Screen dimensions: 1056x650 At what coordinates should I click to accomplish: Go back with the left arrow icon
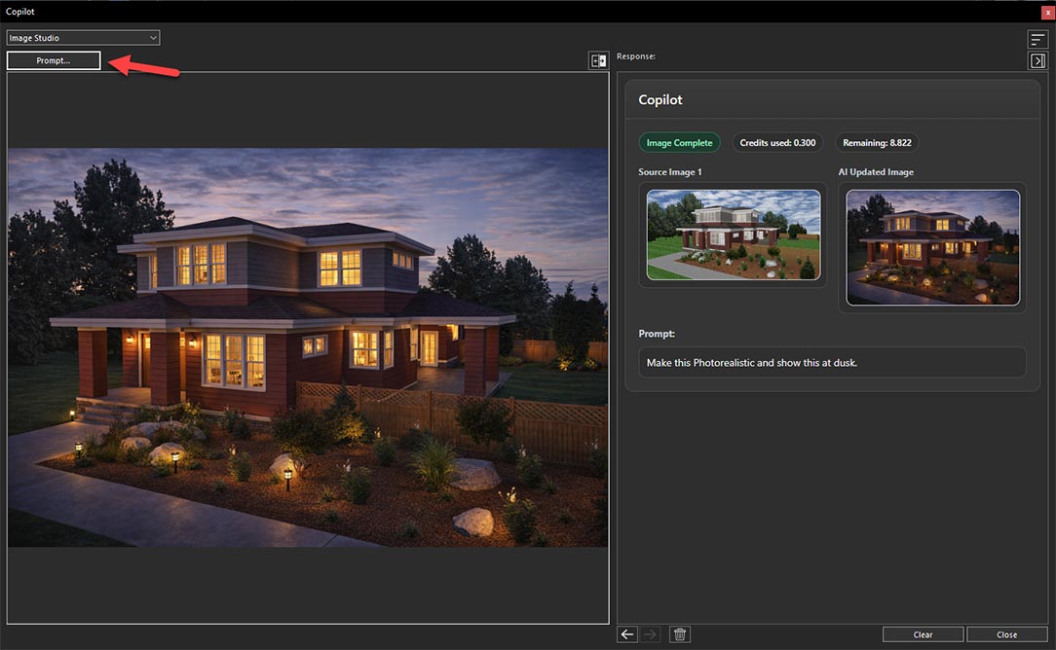626,633
